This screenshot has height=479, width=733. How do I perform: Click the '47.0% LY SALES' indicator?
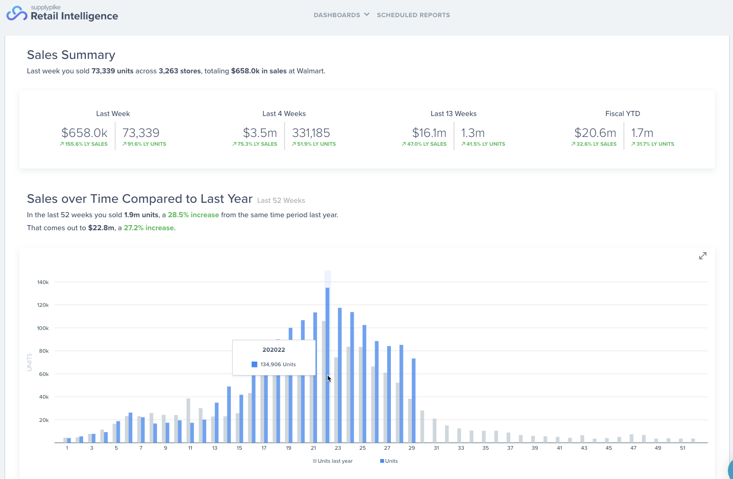[424, 144]
